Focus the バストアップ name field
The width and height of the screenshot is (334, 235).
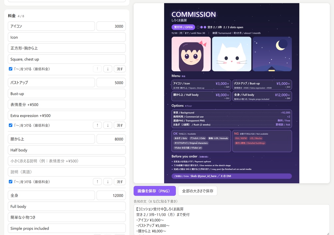(x=51, y=83)
